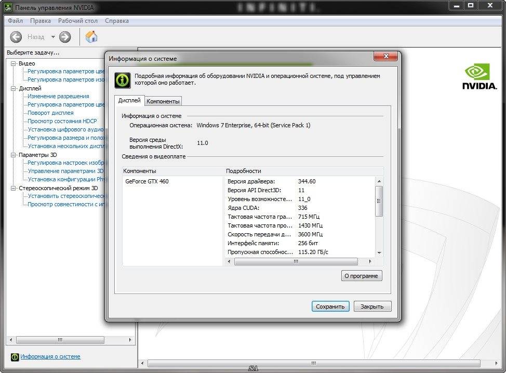
Task: Open the Информация о системе link
Action: (x=50, y=356)
